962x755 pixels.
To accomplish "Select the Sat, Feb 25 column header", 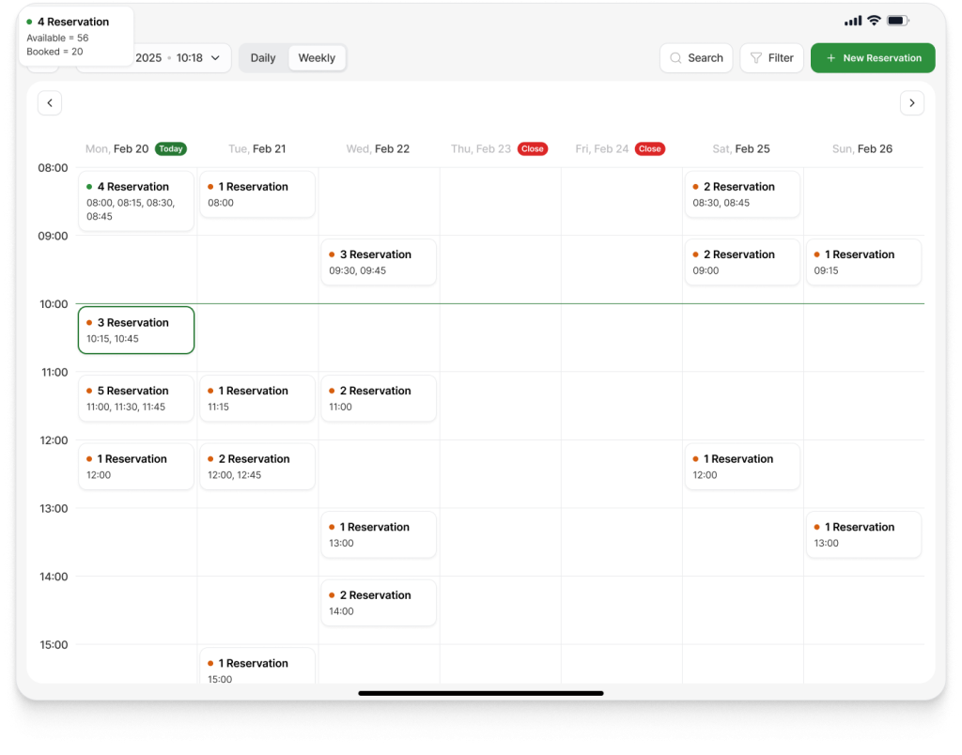I will (x=740, y=149).
